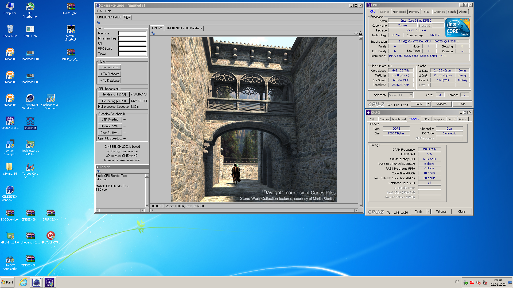Click the DE language indicator in taskbar
Image resolution: width=513 pixels, height=288 pixels.
click(x=457, y=282)
